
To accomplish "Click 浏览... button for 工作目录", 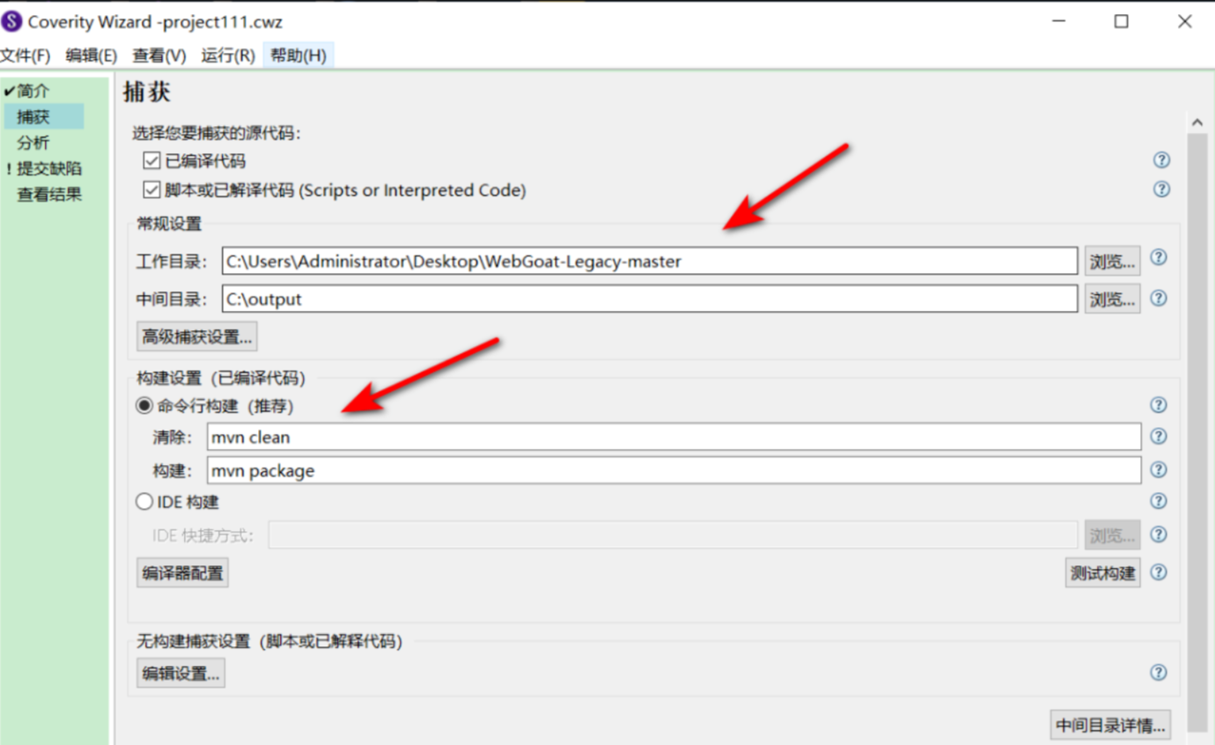I will pos(1113,261).
